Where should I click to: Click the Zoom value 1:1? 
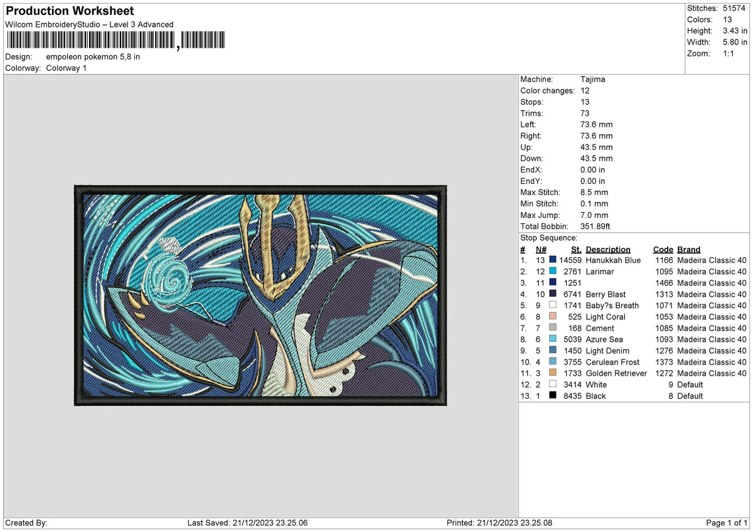(x=729, y=53)
